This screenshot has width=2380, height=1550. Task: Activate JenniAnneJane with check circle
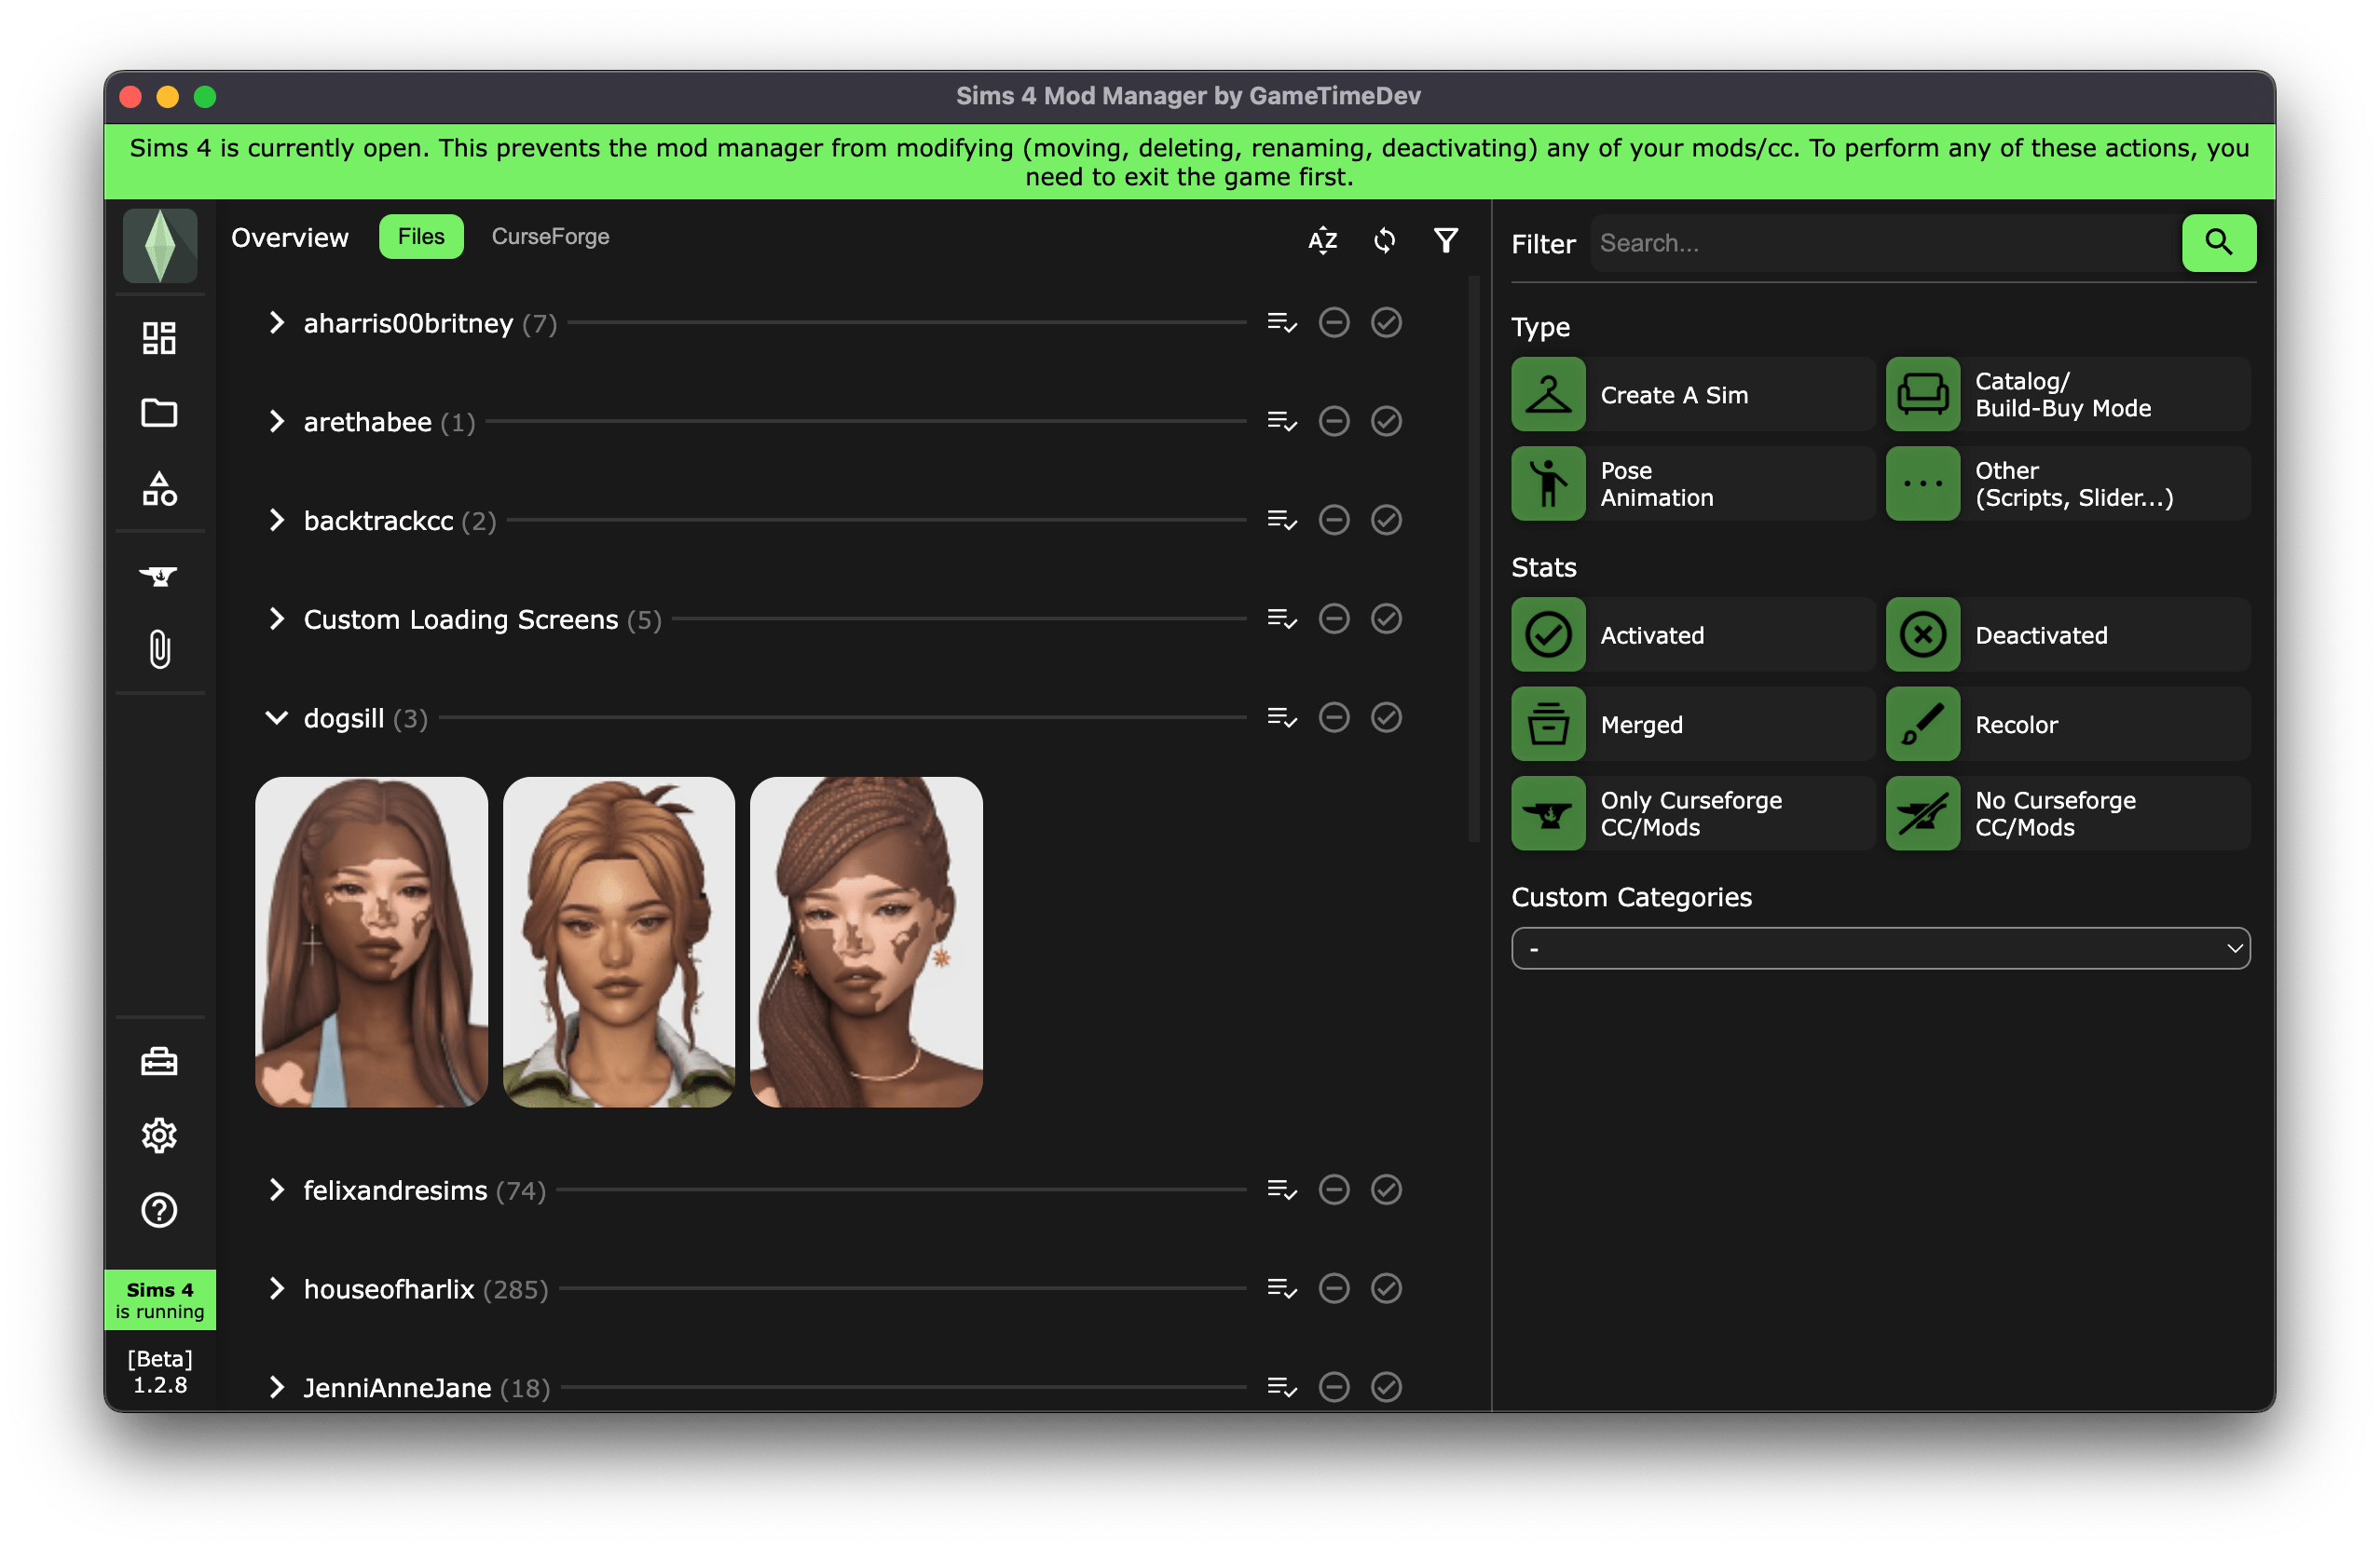[1386, 1388]
